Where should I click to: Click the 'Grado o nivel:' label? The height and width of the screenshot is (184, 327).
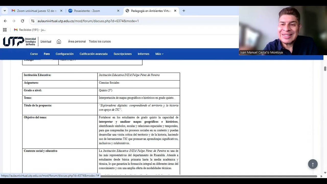(33, 90)
